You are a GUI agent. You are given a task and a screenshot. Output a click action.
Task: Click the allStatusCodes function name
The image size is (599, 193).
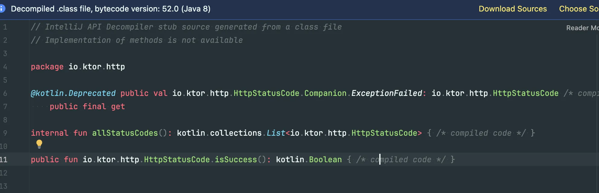click(125, 133)
